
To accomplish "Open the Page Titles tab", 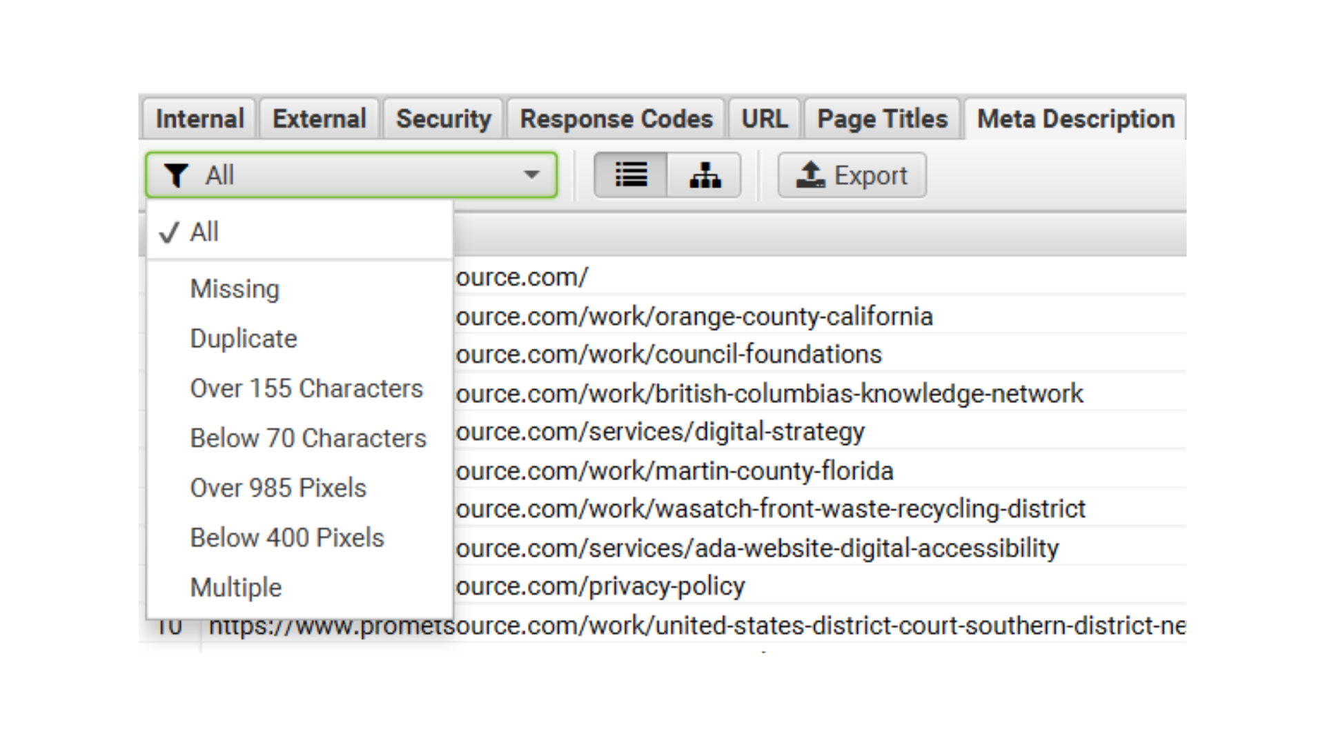I will click(x=882, y=119).
